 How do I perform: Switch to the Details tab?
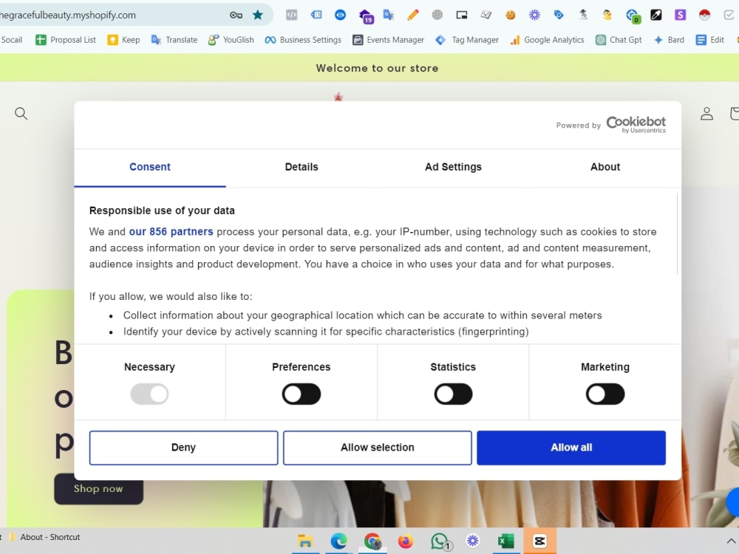pos(302,167)
